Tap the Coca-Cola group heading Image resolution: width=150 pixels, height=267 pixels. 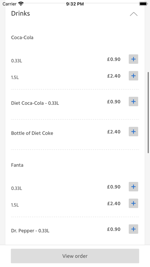(x=22, y=38)
